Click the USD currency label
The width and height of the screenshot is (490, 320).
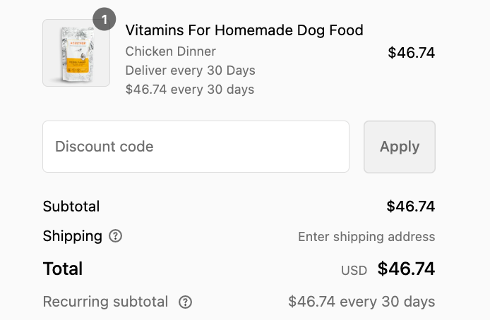tap(354, 270)
